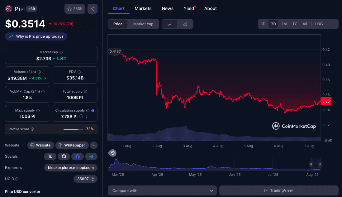The height and width of the screenshot is (197, 342).
Task: Open the X (Twitter) social link
Action: [50, 156]
